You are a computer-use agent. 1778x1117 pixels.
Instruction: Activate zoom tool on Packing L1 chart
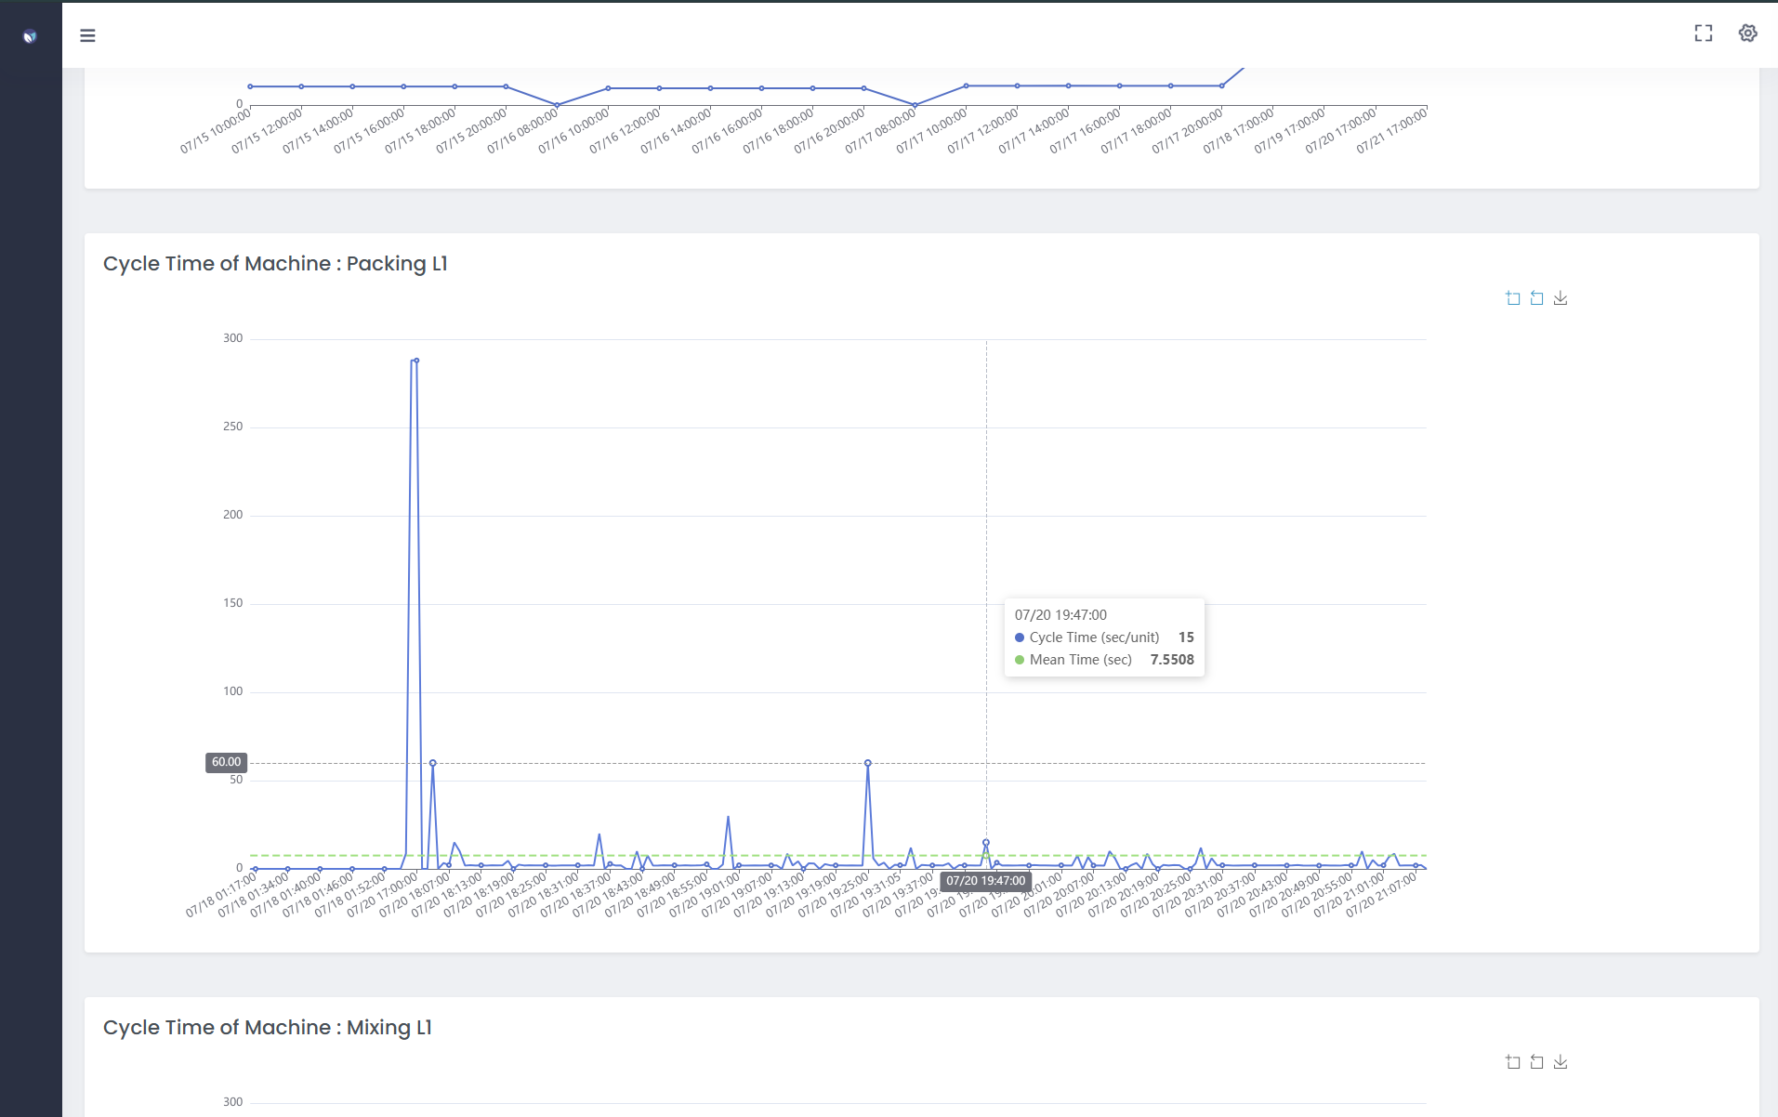tap(1513, 298)
